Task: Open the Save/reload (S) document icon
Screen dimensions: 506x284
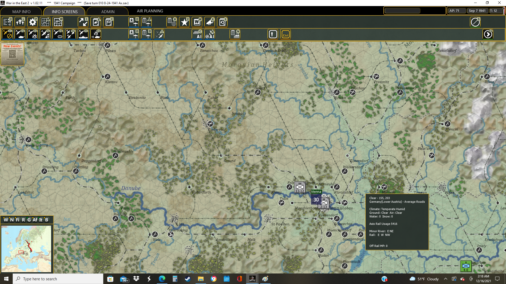Action: click(222, 22)
